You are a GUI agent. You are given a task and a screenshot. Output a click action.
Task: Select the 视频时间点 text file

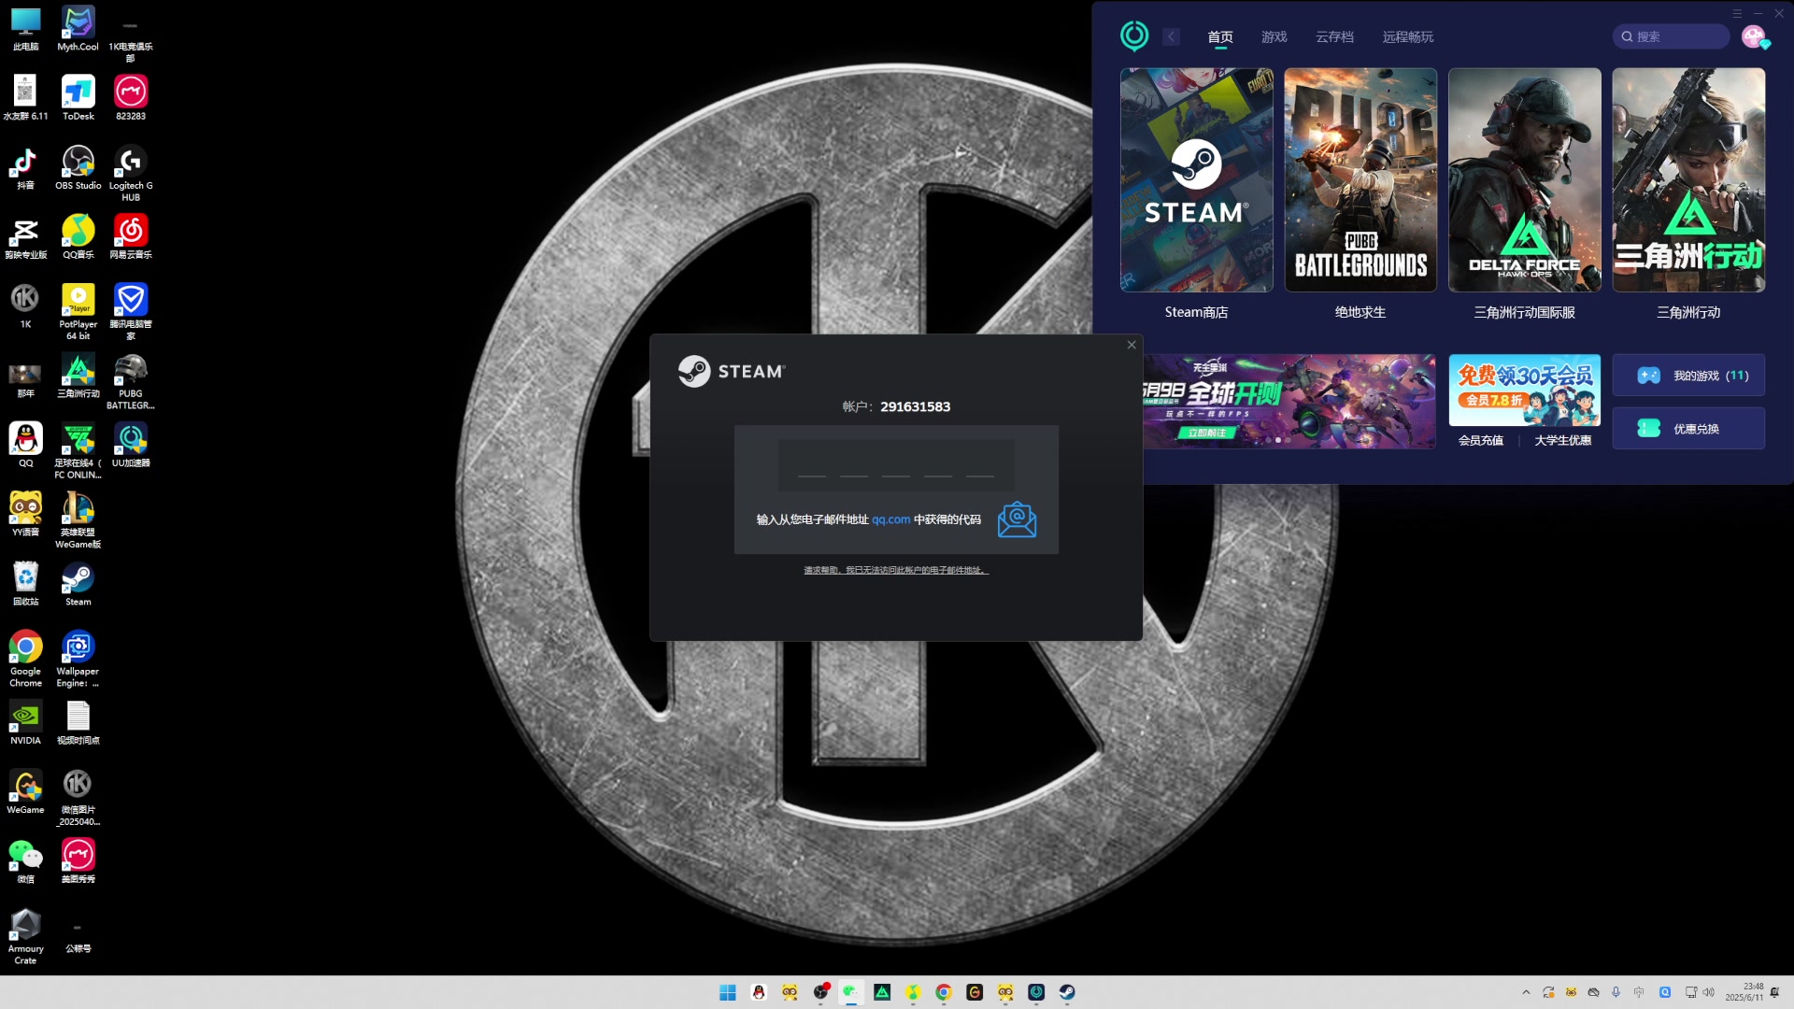78,722
